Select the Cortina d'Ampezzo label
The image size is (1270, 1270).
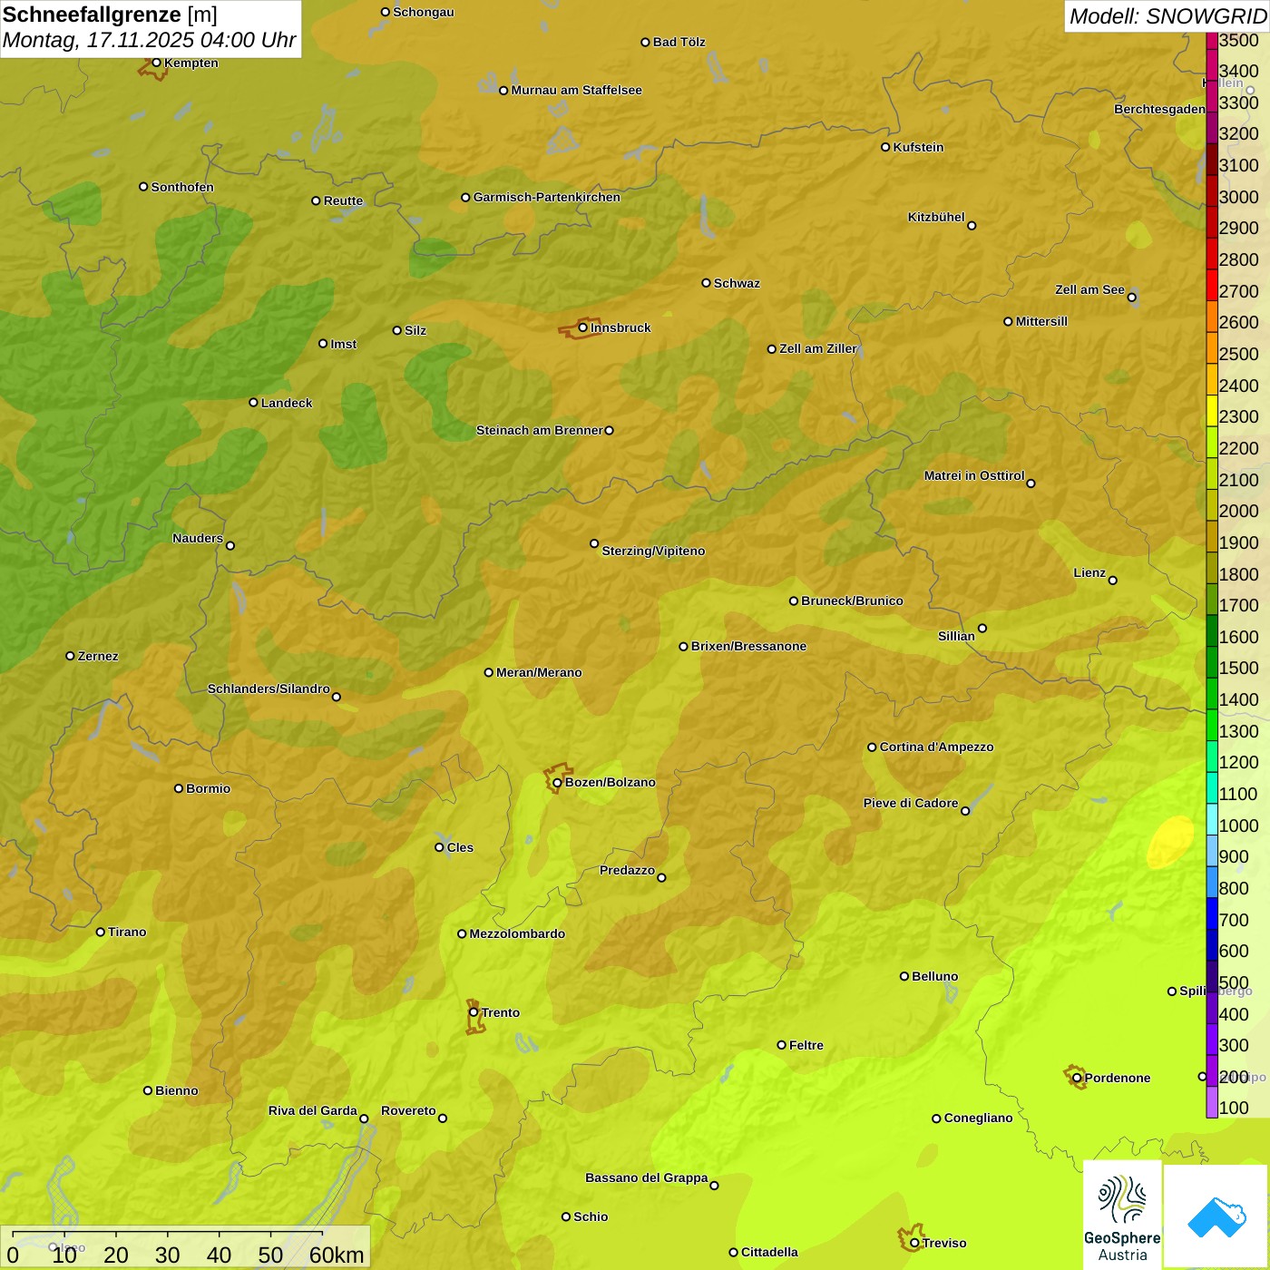click(x=936, y=747)
